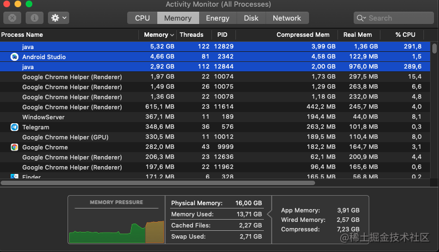Screen dimensions: 439x252
Task: Click the Google Chrome app icon
Action: tap(15, 147)
